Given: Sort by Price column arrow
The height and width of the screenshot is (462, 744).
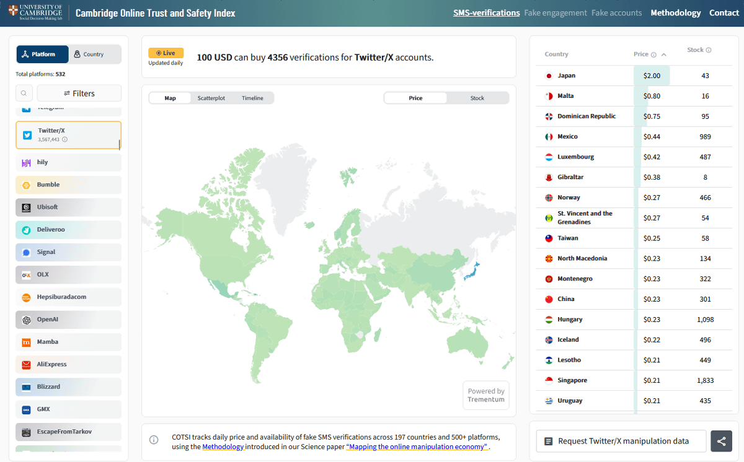Looking at the screenshot, I should (x=664, y=54).
